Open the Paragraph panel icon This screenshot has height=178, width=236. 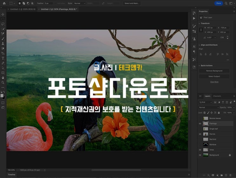coord(194,52)
